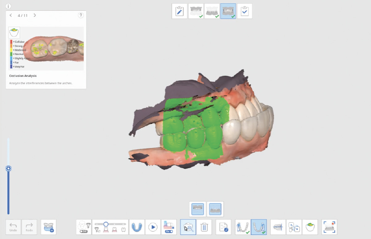Switch to the maxilla scan stage tab
Screen dimensions: 371x239
196,11
